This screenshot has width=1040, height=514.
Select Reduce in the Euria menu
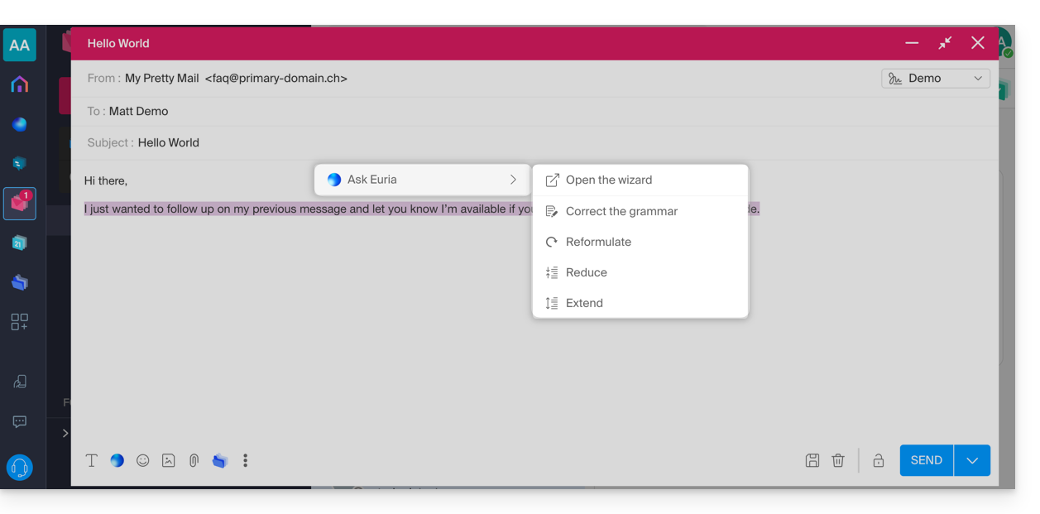[x=586, y=272]
